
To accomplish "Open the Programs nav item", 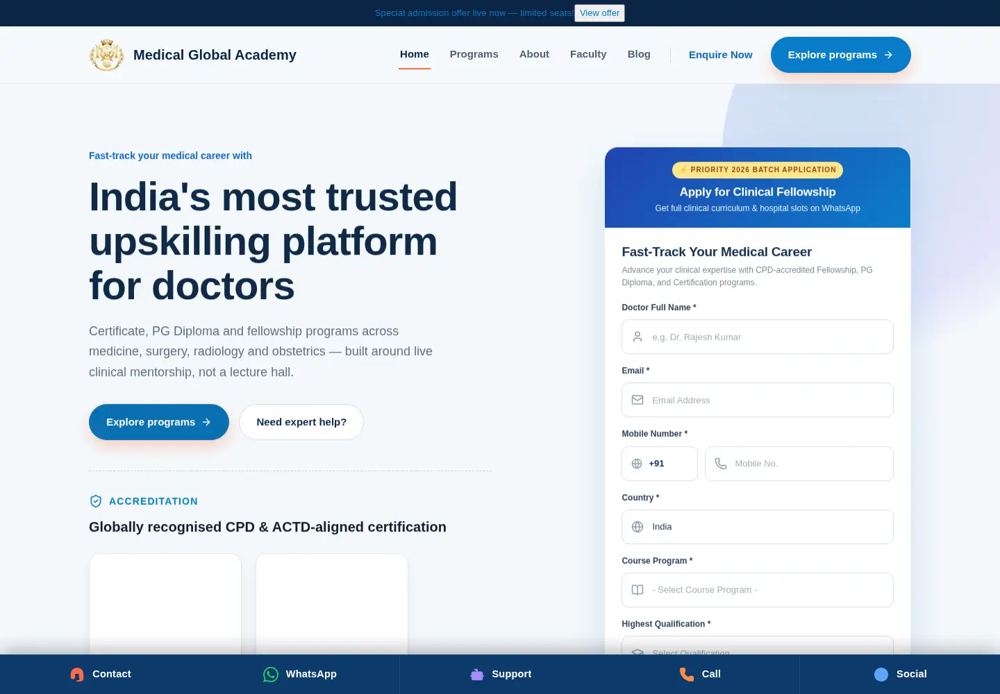I will pyautogui.click(x=474, y=54).
